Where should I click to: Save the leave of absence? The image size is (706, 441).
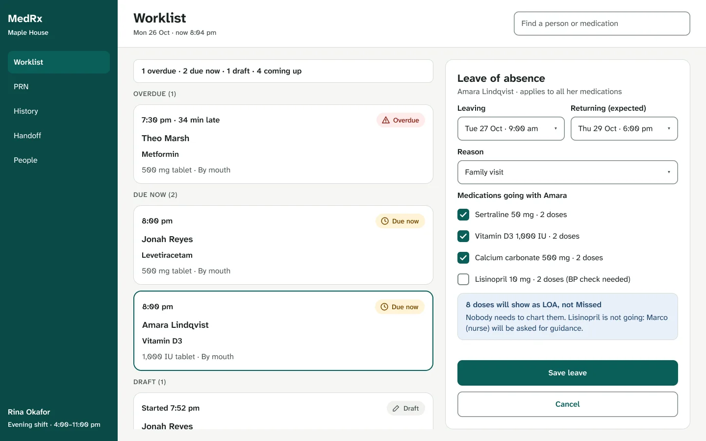568,373
